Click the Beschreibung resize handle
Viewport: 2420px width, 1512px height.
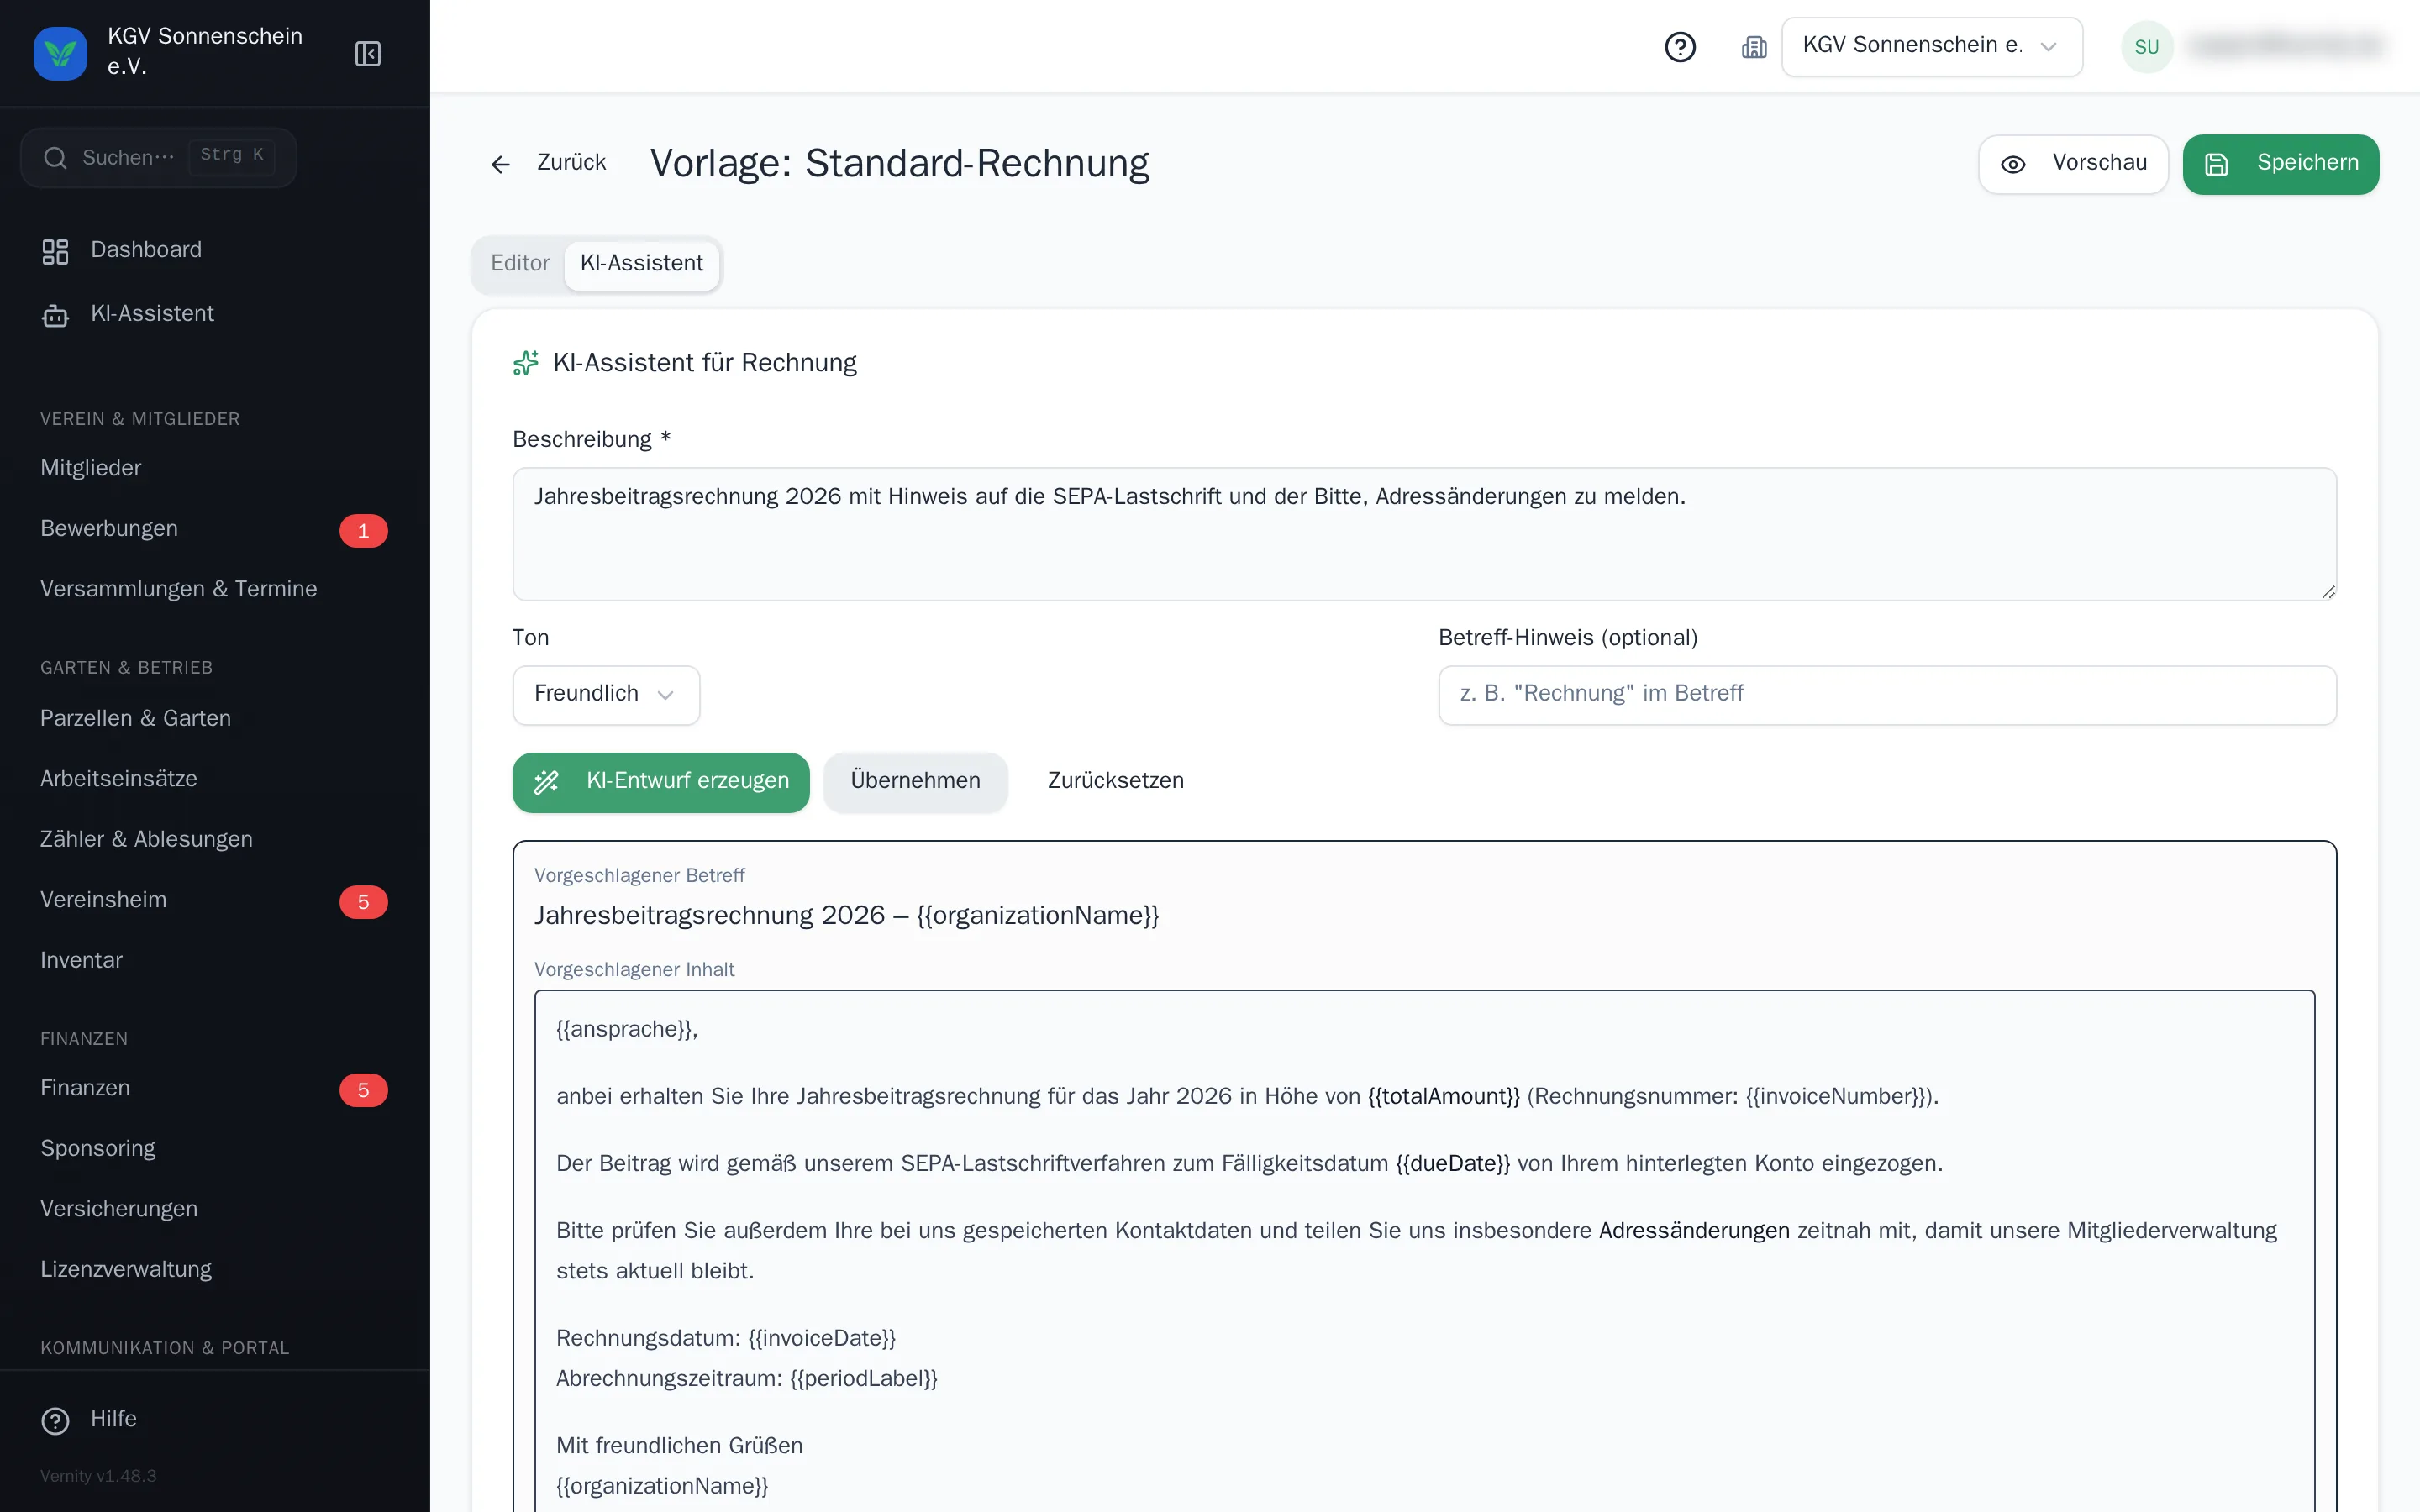[x=2328, y=592]
